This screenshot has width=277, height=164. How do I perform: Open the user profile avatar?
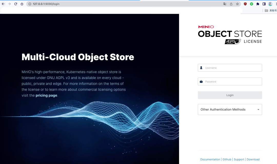coord(270,4)
